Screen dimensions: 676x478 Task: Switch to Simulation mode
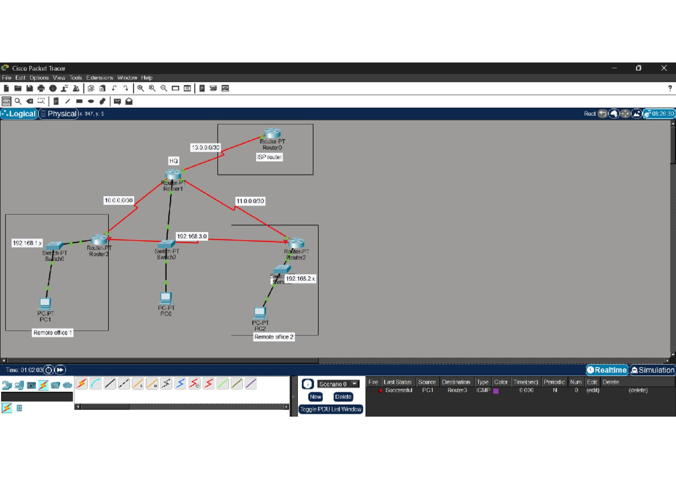click(x=652, y=370)
